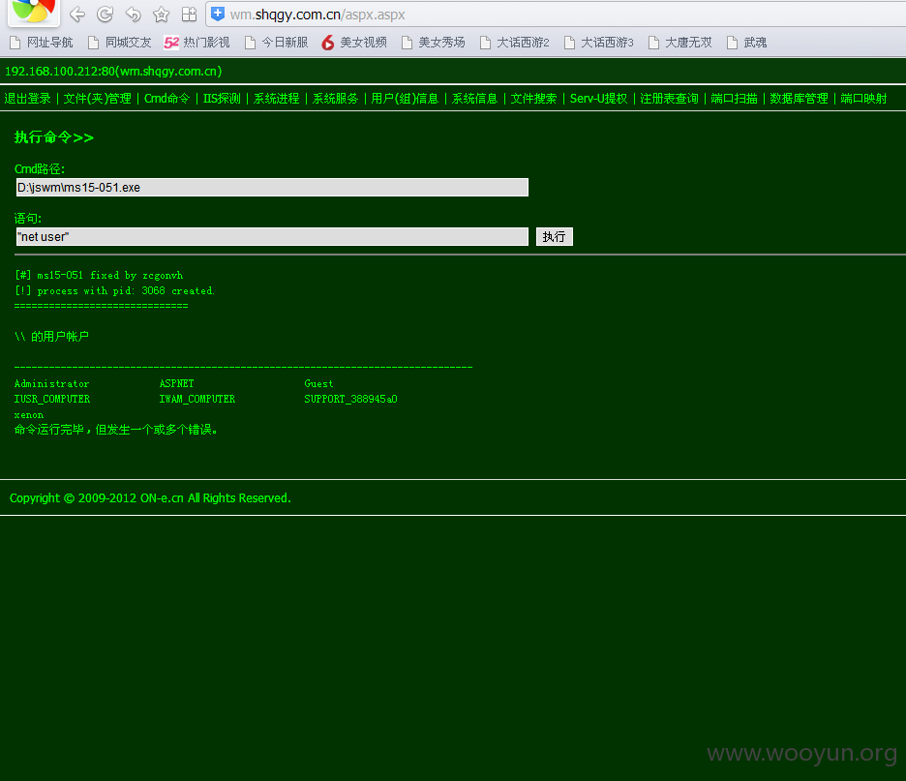The height and width of the screenshot is (781, 906).
Task: Click the bookmark star icon
Action: [x=162, y=15]
